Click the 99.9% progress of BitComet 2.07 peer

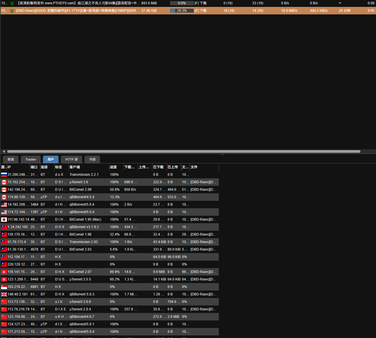click(115, 272)
